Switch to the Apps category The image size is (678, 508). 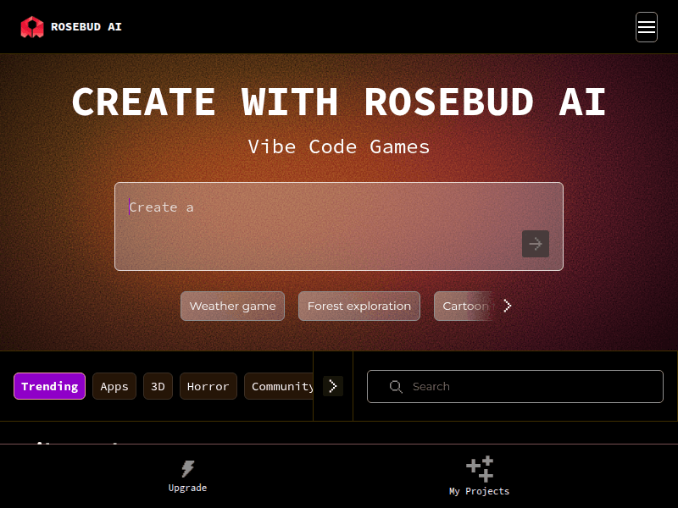[x=114, y=386]
